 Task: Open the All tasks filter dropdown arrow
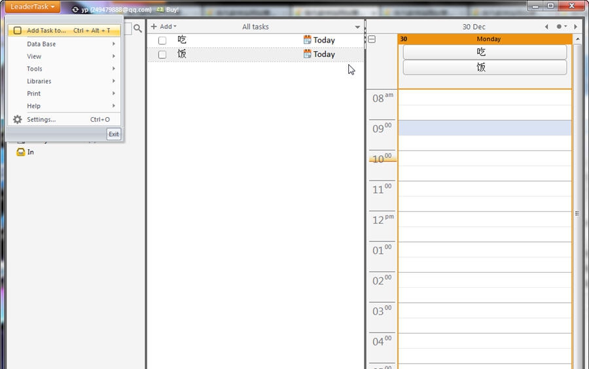coord(357,27)
